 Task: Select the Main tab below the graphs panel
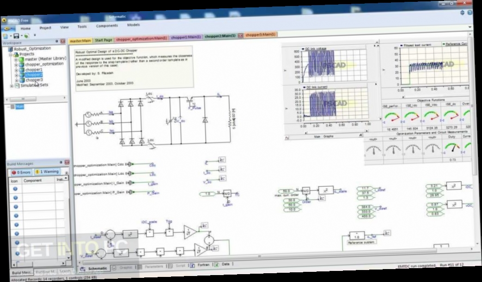(318, 136)
